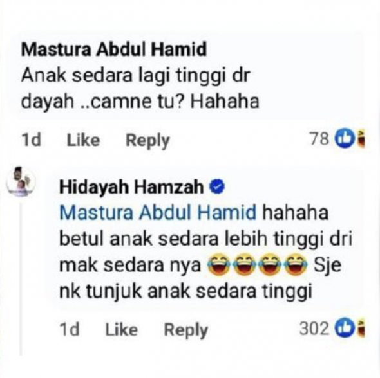Reply to Mastura Abdul Hamid's comment
380x378 pixels.
click(147, 141)
